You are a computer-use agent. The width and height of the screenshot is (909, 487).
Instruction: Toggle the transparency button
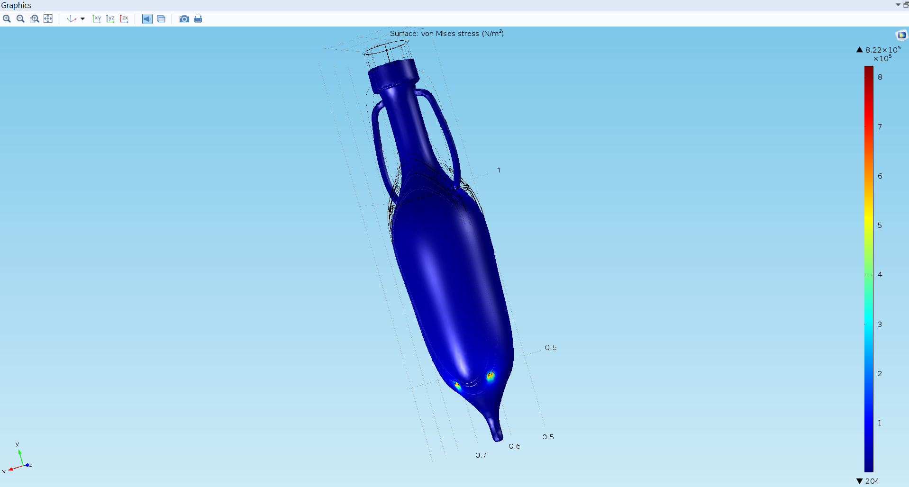pyautogui.click(x=161, y=19)
